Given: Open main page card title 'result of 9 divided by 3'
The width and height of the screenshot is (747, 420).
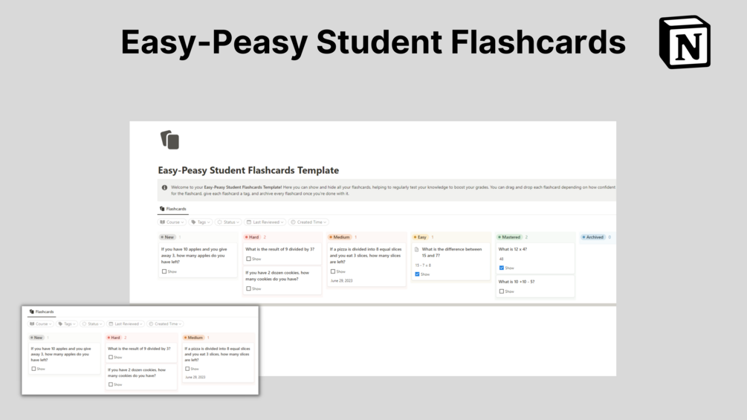Looking at the screenshot, I should (x=279, y=249).
